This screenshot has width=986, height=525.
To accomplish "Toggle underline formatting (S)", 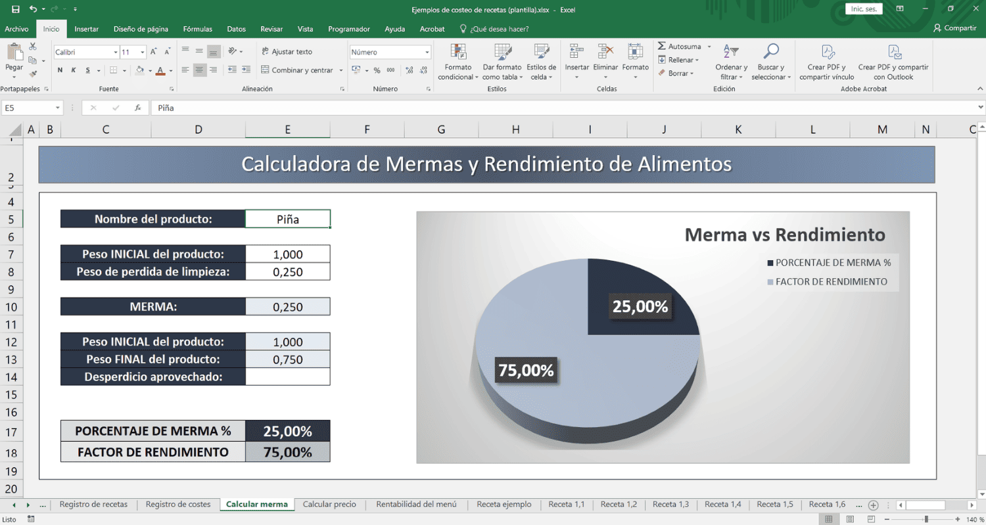I will point(87,70).
